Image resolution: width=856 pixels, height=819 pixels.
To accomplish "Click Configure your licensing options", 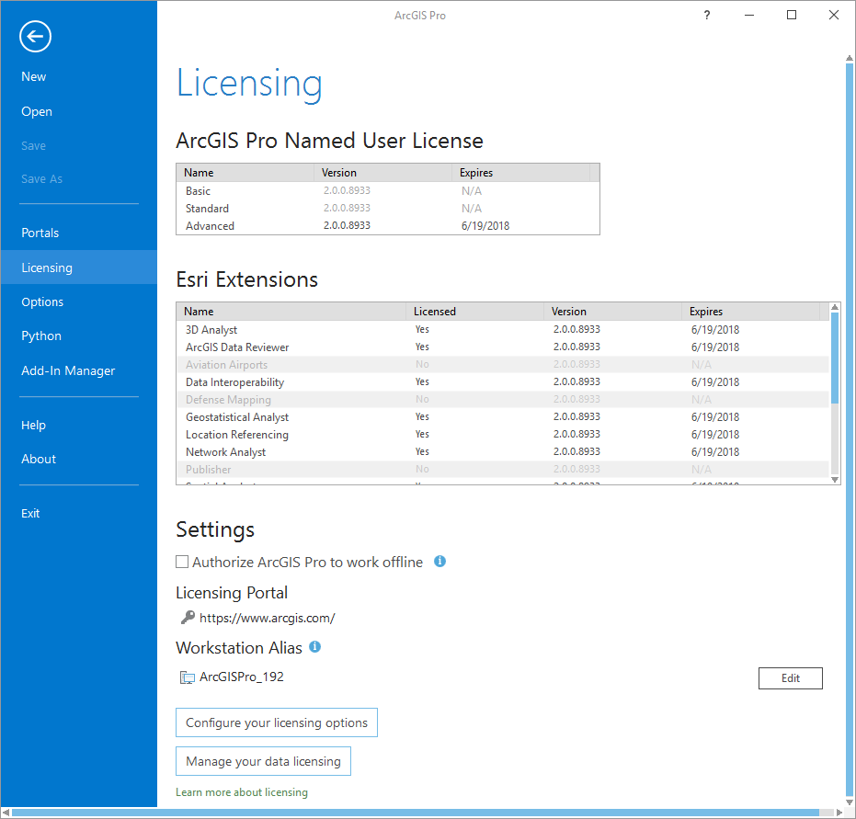I will [x=277, y=722].
